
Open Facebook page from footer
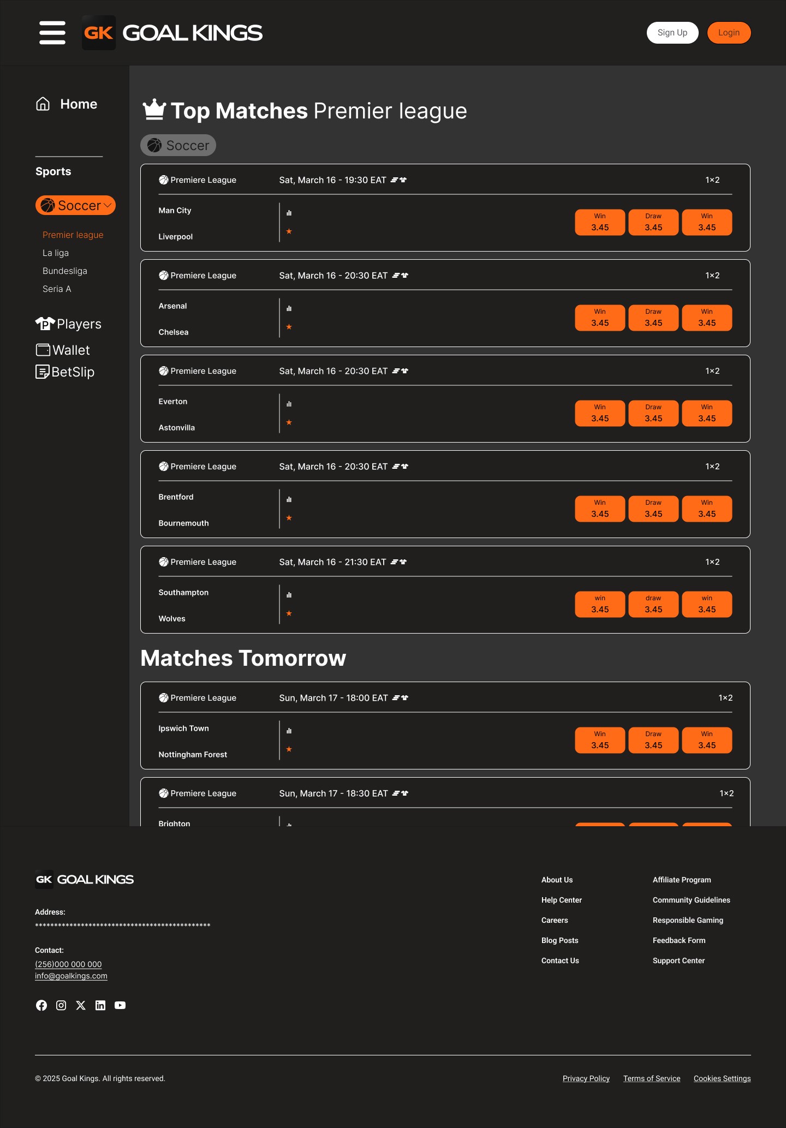(x=41, y=1005)
